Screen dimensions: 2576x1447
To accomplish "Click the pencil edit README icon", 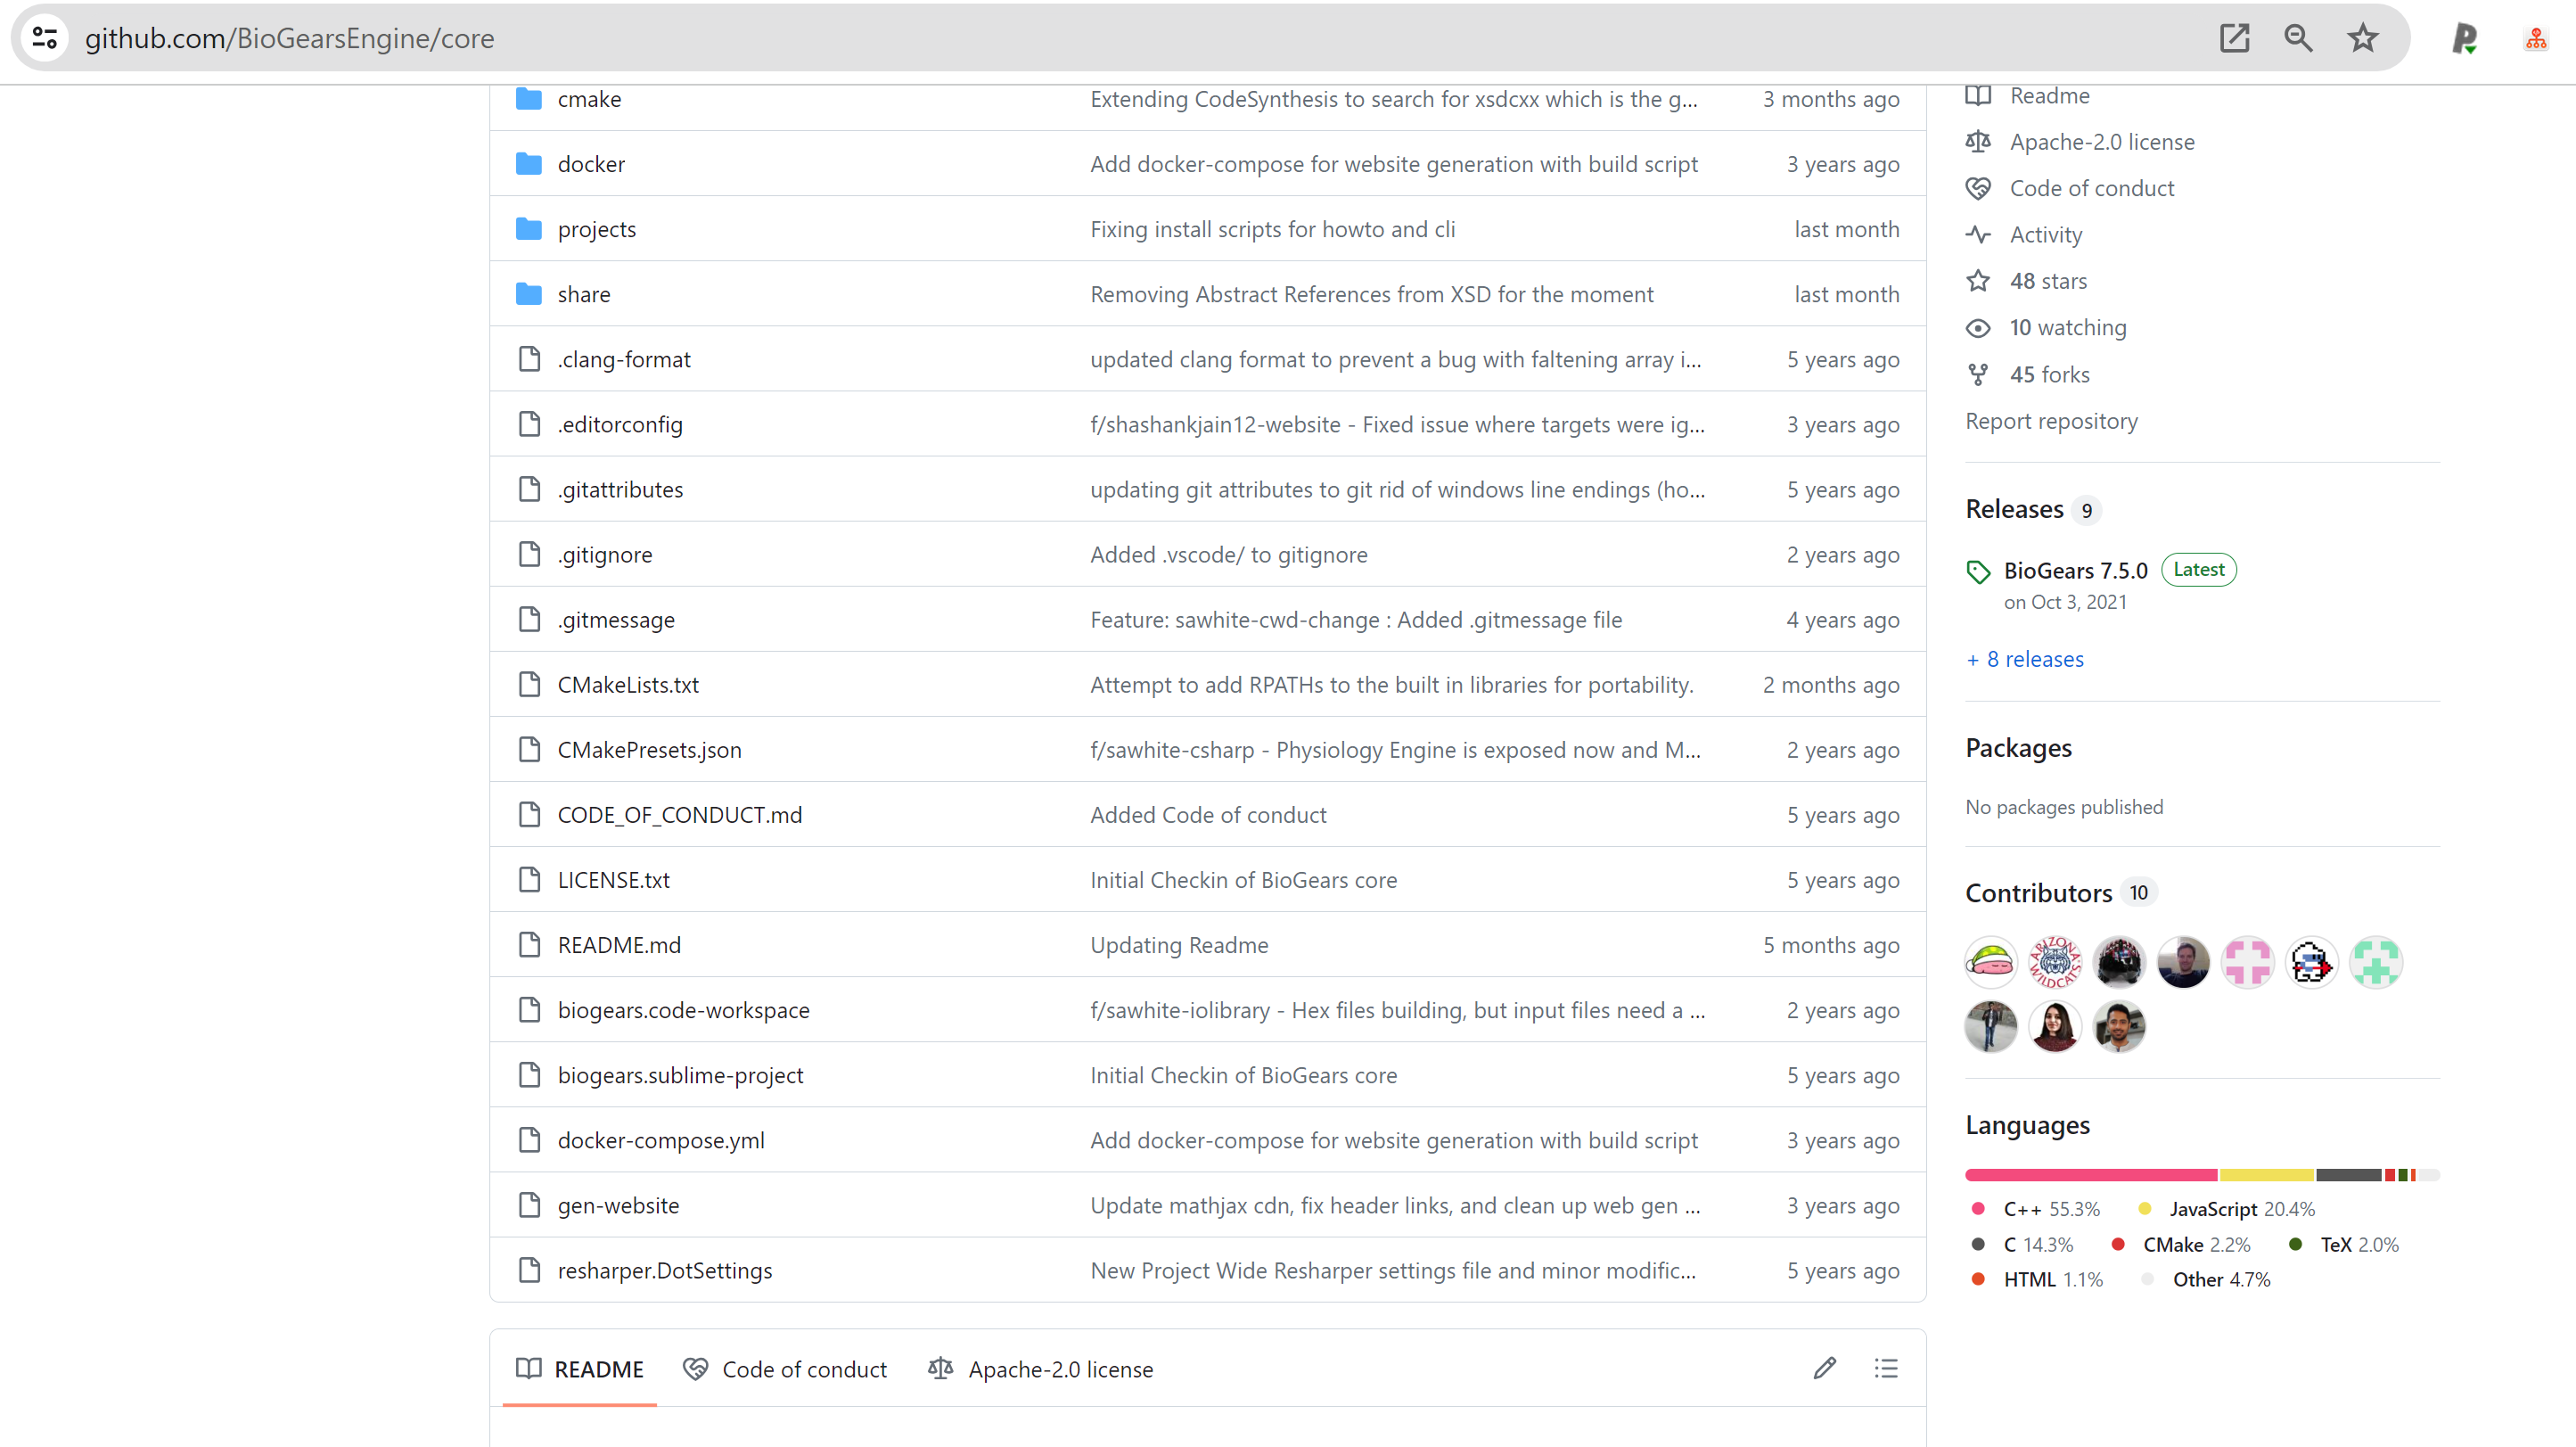I will [x=1824, y=1368].
